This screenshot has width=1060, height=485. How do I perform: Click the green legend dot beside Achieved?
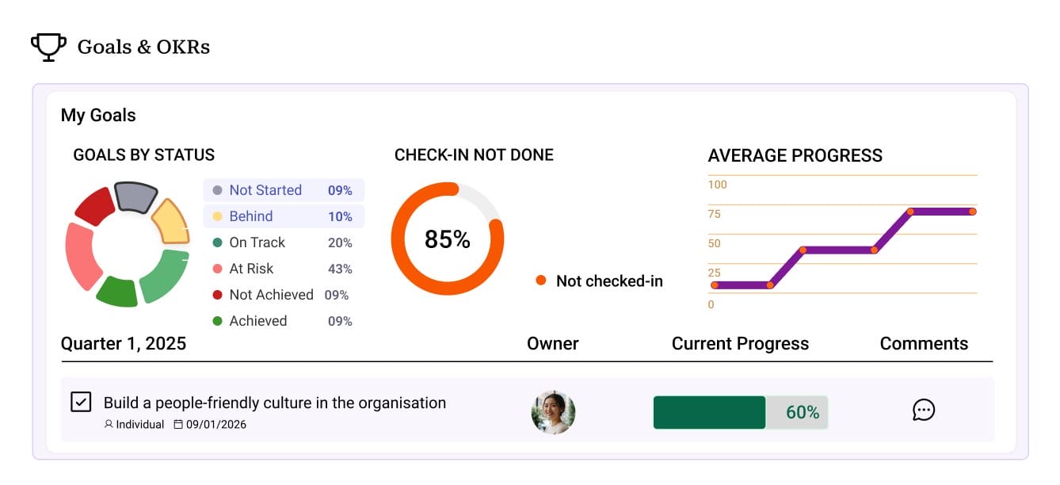[x=215, y=321]
